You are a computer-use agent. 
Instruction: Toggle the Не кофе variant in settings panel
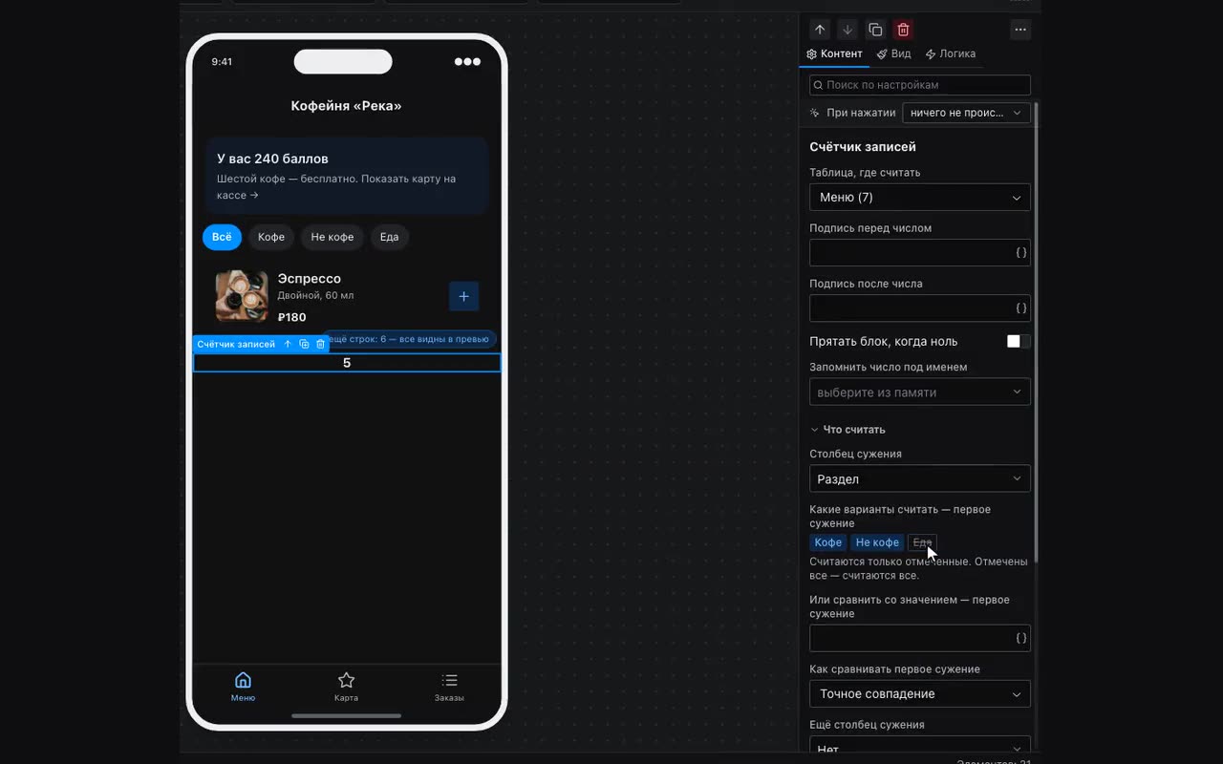pos(877,542)
